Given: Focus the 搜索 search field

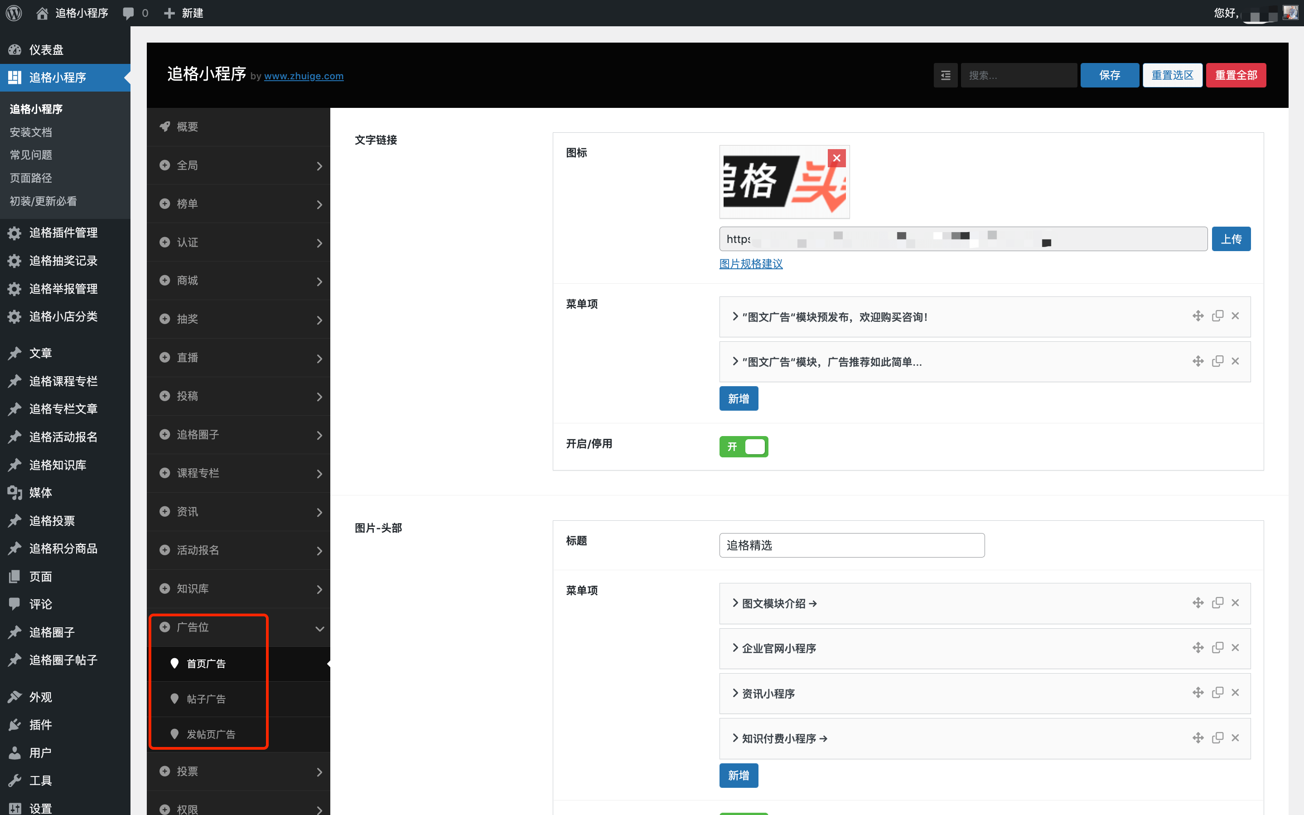Looking at the screenshot, I should click(1019, 75).
